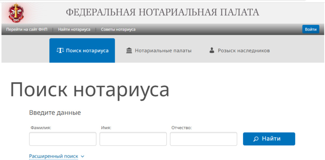
Task: Focus the Отчество input field
Action: 203,139
